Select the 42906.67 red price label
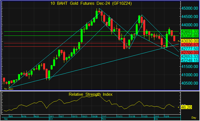The image size is (200, 121). click(x=189, y=45)
